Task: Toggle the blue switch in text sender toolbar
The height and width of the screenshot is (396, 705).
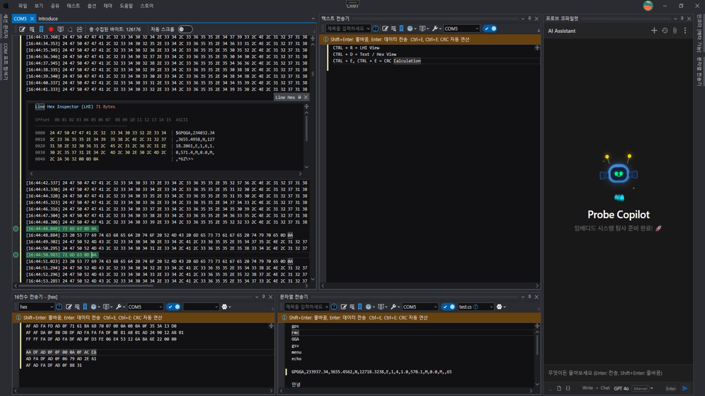Action: coord(490,29)
